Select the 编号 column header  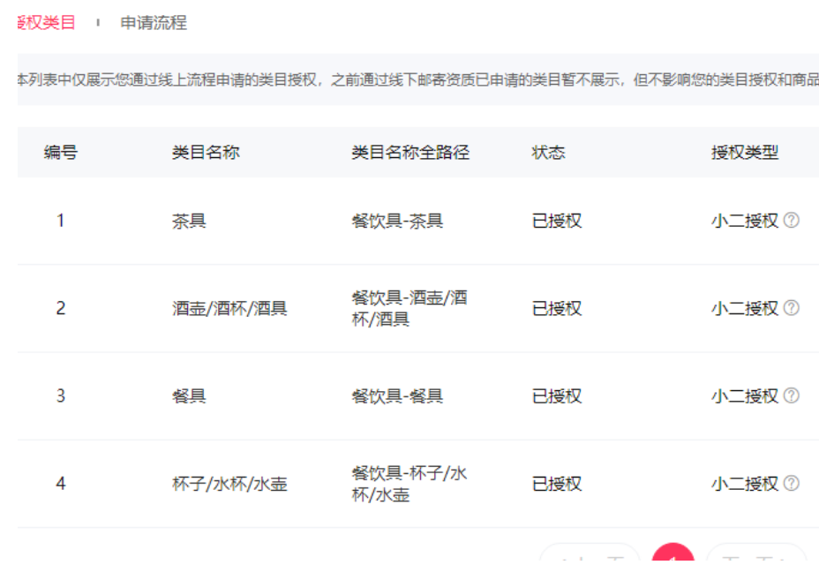[61, 152]
